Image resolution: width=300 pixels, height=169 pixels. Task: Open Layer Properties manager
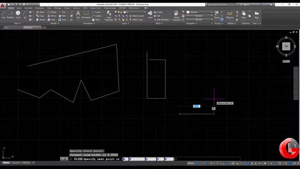109,15
